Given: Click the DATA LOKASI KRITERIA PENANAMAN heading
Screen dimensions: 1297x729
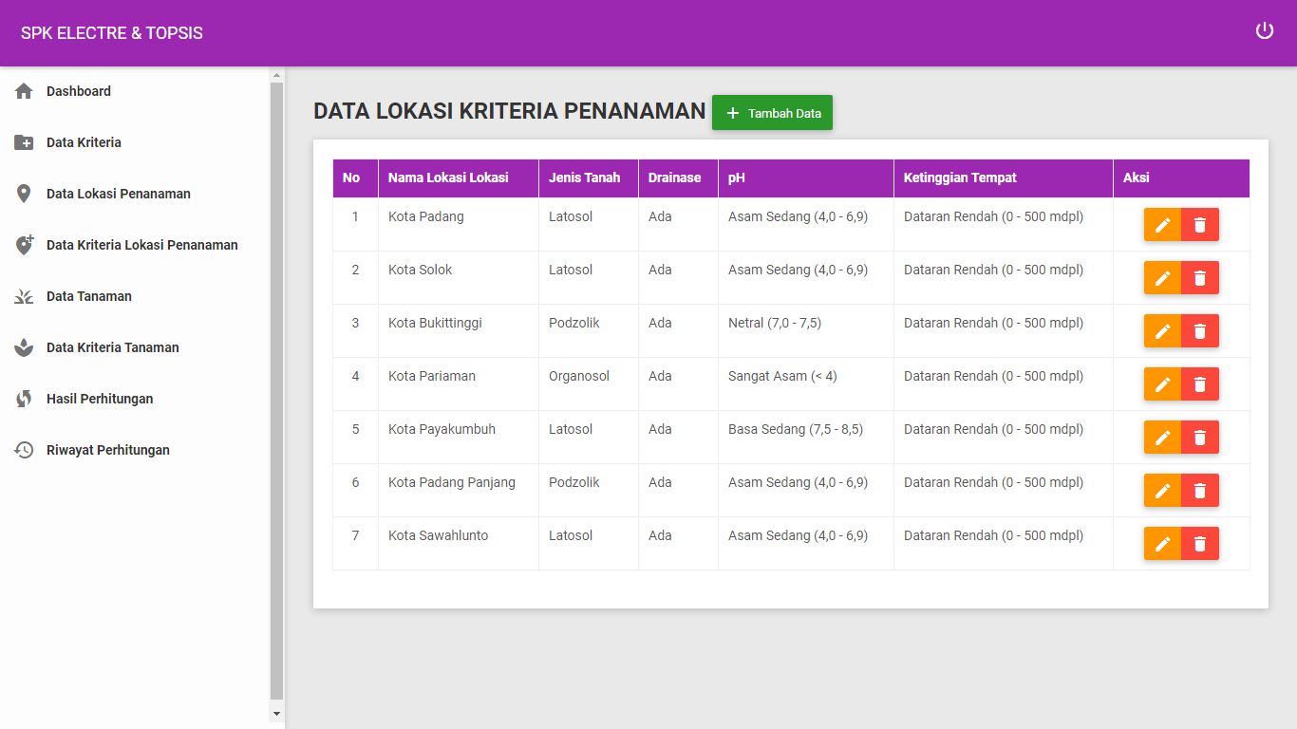Looking at the screenshot, I should point(510,111).
